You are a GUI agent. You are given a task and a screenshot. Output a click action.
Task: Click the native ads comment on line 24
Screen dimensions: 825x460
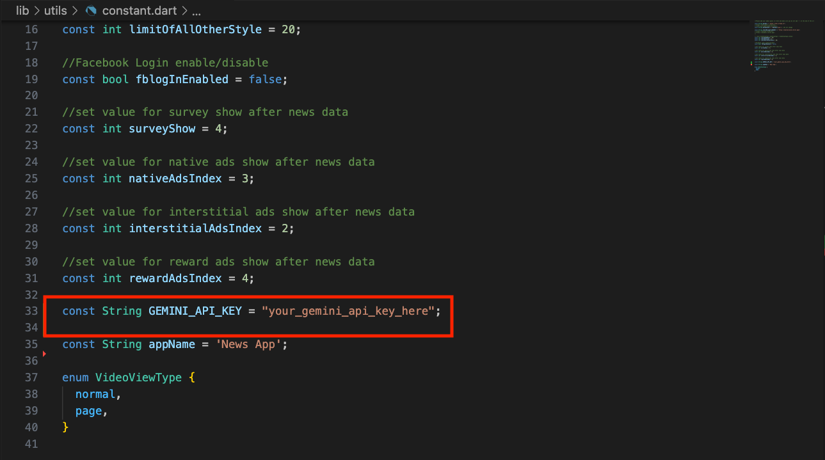tap(219, 162)
